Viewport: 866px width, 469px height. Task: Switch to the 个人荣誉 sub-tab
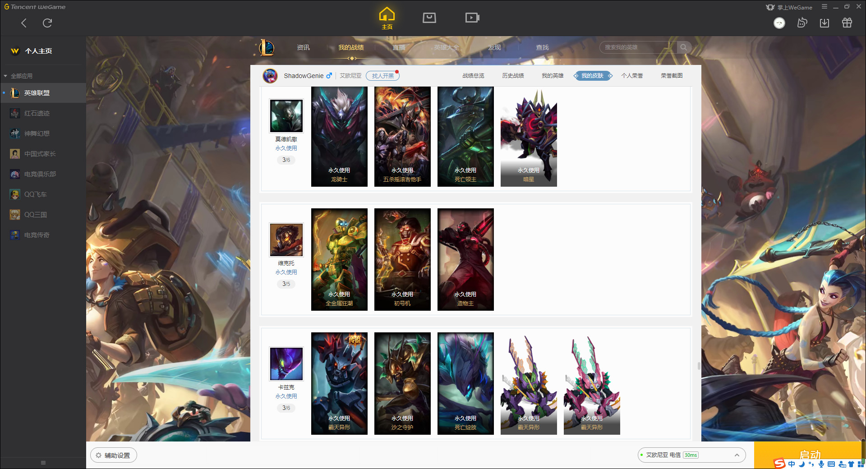632,76
